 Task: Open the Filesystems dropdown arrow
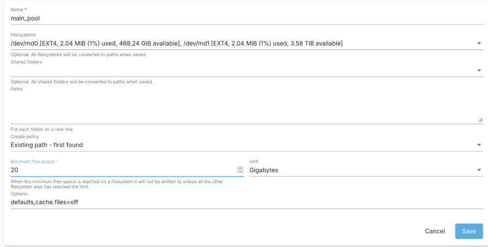(x=479, y=43)
